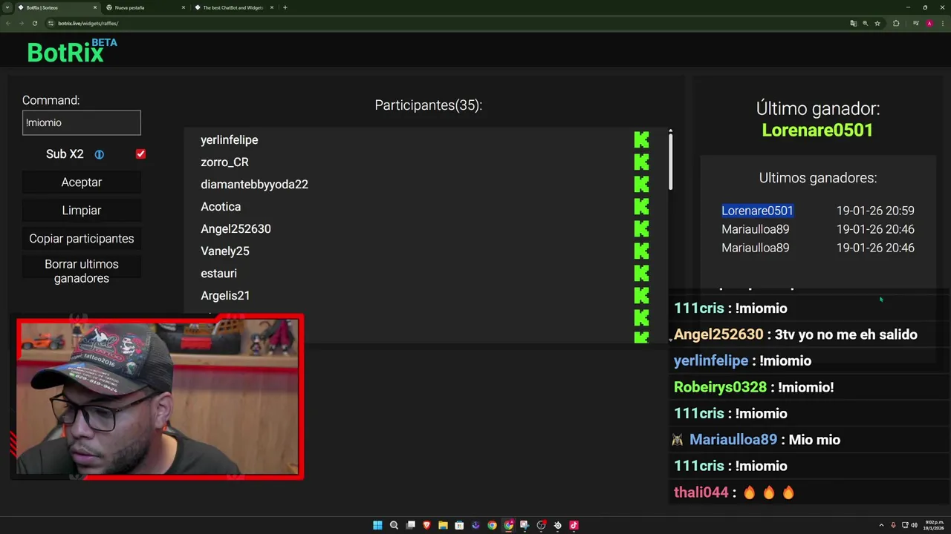Click the 19-01-26 20:59 timestamp

point(875,211)
